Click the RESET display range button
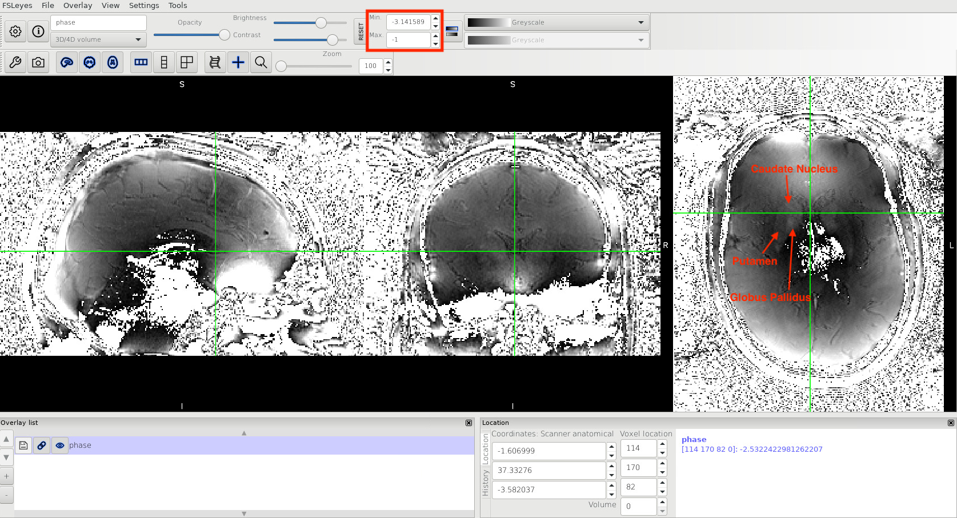The image size is (957, 518). [361, 31]
